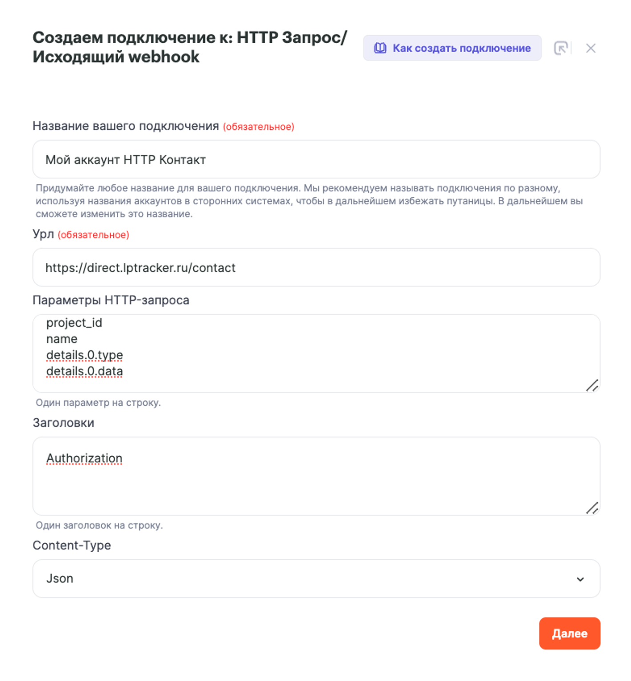Open the 'Как создать подключение' help link
This screenshot has width=631, height=681.
pos(461,48)
